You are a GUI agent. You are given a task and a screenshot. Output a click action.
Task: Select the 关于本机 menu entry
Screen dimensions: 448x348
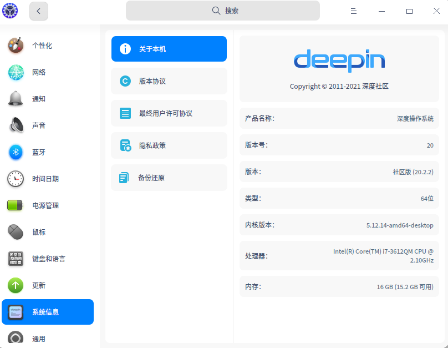[x=169, y=49]
